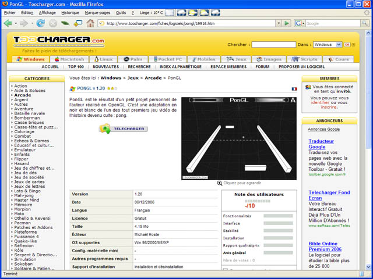The image size is (373, 279).
Task: Open Traducteur Google ad link
Action: [321, 144]
